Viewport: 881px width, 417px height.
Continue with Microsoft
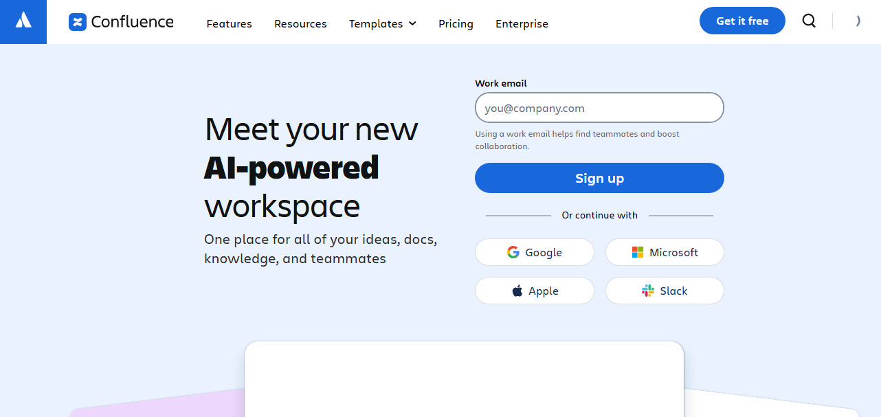tap(665, 252)
